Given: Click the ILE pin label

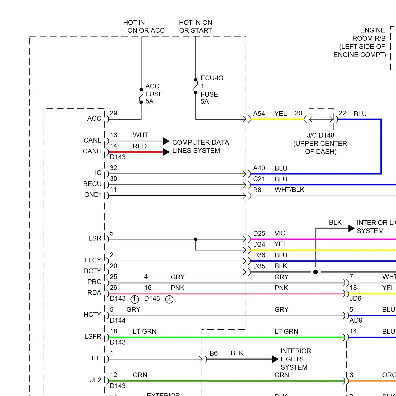Looking at the screenshot, I should [x=96, y=358].
